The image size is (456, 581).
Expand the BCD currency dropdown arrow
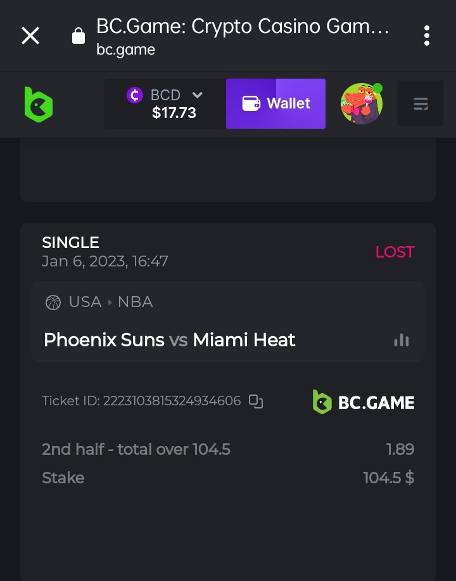[197, 95]
